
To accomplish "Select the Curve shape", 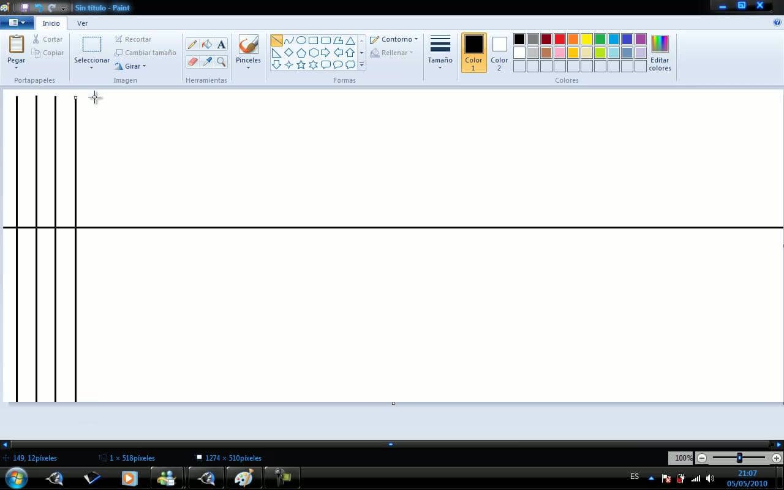I will [x=288, y=40].
